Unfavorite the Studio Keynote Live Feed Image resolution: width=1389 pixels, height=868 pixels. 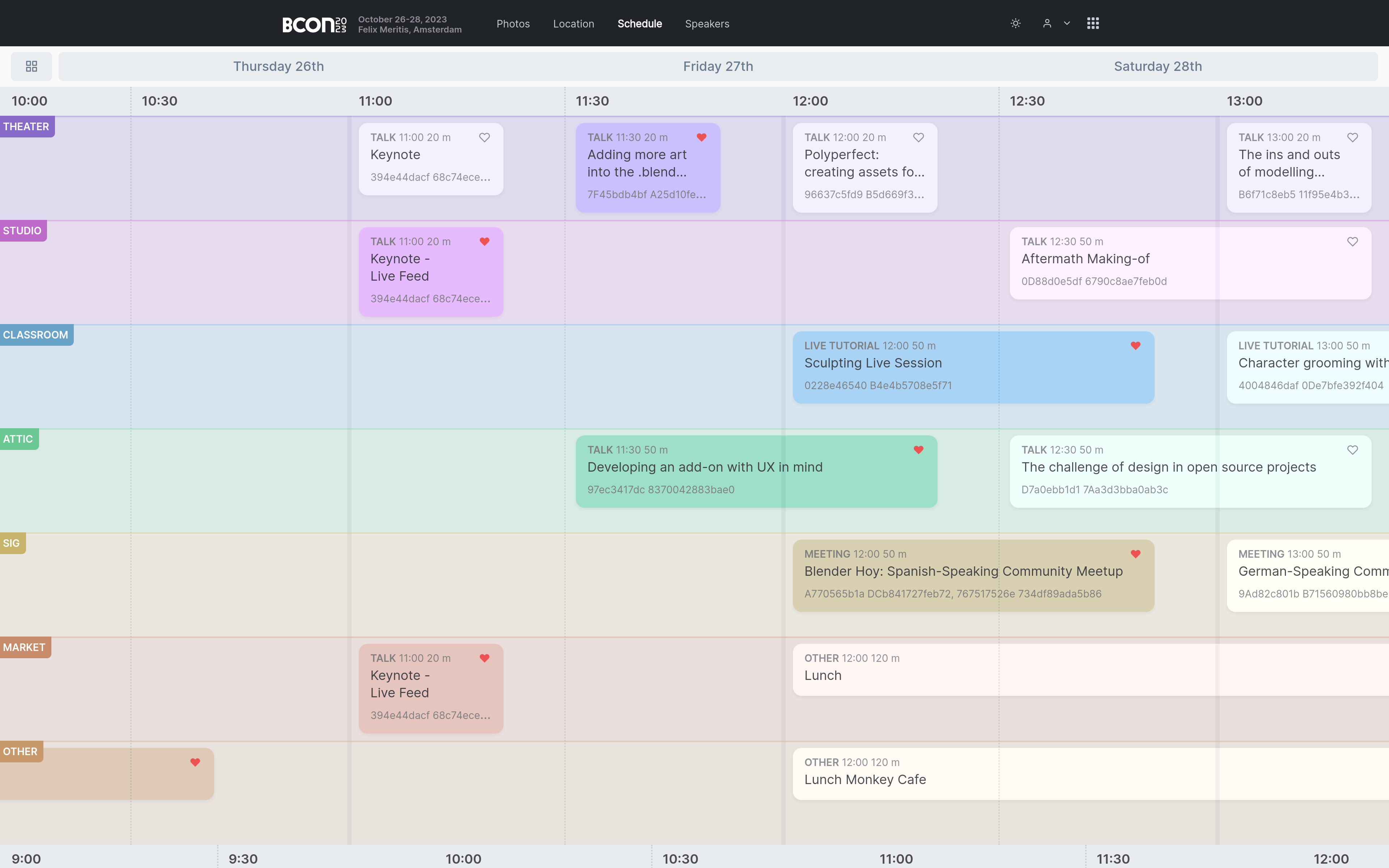[484, 242]
